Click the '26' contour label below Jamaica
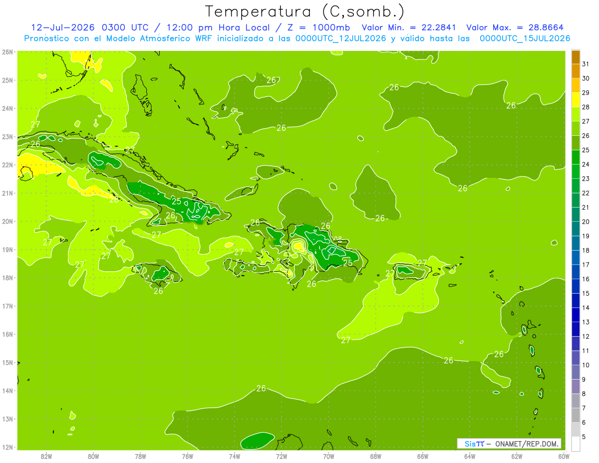Screen dimensions: 599x463 point(158,291)
